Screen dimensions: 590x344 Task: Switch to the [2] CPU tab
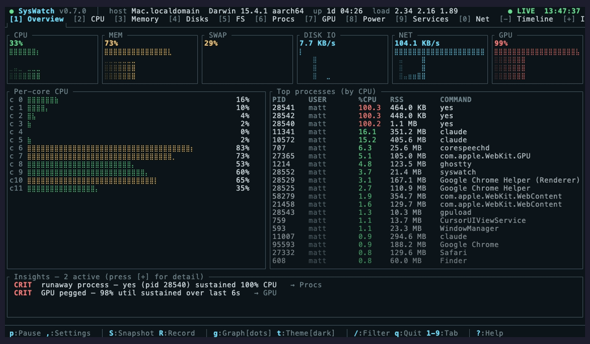[89, 19]
